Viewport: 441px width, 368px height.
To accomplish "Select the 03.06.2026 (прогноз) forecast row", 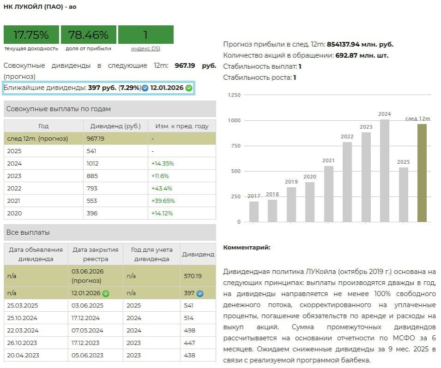I will (x=109, y=276).
